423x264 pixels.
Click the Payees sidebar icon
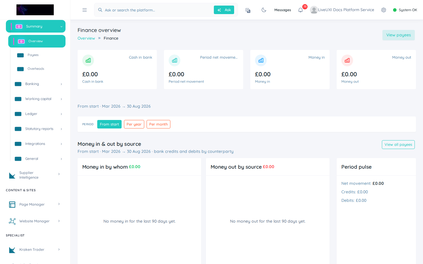[21, 55]
